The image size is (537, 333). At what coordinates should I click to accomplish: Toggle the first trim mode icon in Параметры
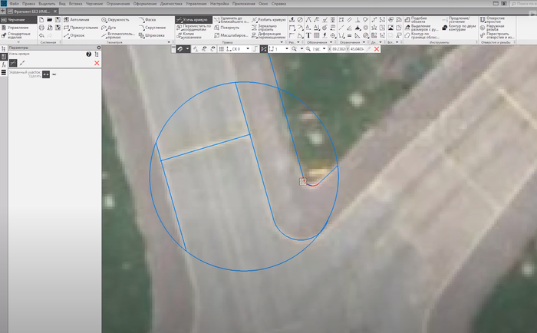(12, 63)
